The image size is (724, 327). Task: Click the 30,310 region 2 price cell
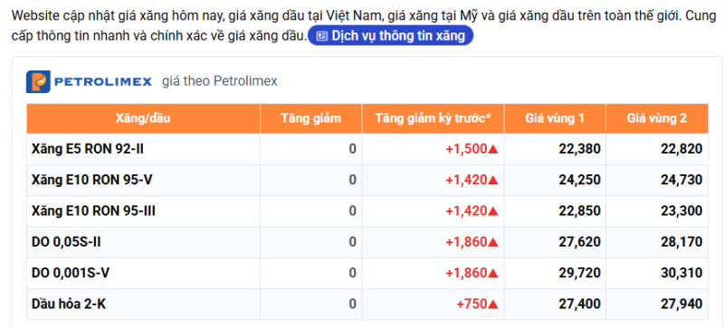pyautogui.click(x=681, y=274)
